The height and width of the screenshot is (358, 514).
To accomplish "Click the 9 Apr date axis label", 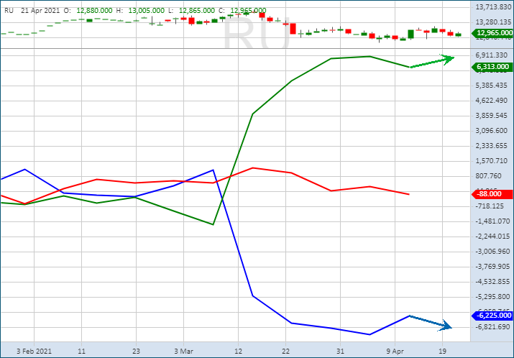I will click(395, 352).
